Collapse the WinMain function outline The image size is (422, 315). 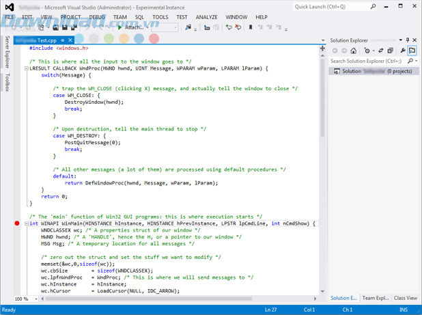tap(27, 223)
